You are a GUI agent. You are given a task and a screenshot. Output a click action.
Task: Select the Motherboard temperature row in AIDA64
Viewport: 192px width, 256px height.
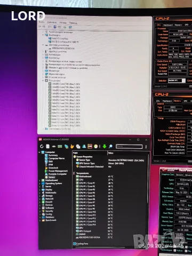[110, 177]
